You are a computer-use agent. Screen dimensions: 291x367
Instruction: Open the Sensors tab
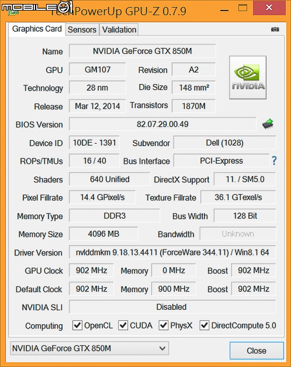(x=82, y=30)
